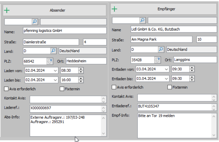Viewport: 219px width, 142px height.
Task: Click PLZ field 35428
Action: [143, 60]
